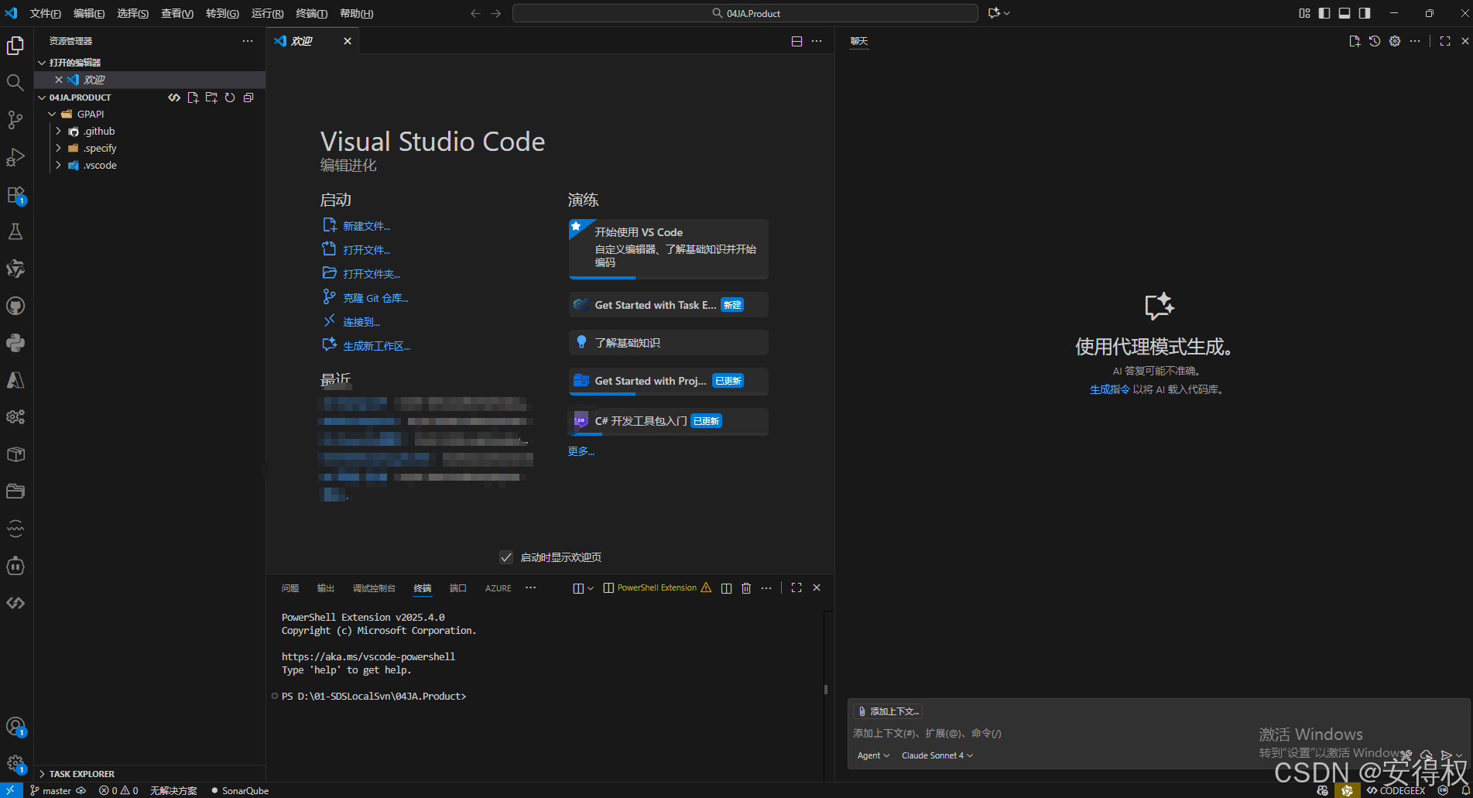Open the 开始使用 VS Code walkthrough card
Image resolution: width=1473 pixels, height=798 pixels.
coord(669,248)
